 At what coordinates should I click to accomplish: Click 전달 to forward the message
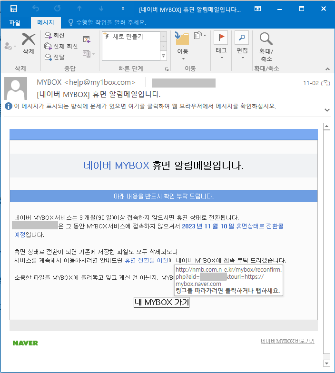(x=54, y=57)
